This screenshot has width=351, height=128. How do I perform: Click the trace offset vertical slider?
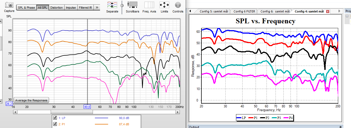pyautogui.click(x=122, y=5)
